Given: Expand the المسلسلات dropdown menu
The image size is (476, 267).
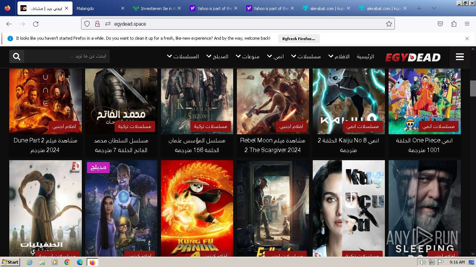Looking at the screenshot, I should click(183, 56).
